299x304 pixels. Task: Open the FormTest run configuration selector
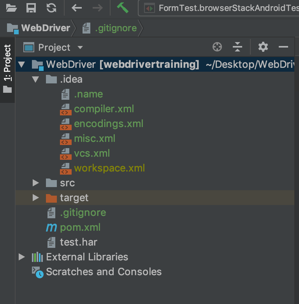tap(222, 8)
